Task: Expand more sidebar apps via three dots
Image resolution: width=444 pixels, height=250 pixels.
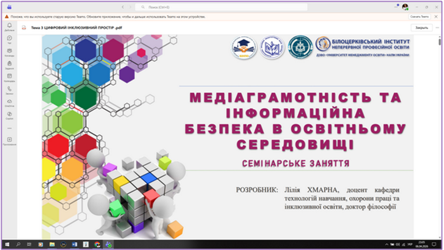Action: coord(10,128)
